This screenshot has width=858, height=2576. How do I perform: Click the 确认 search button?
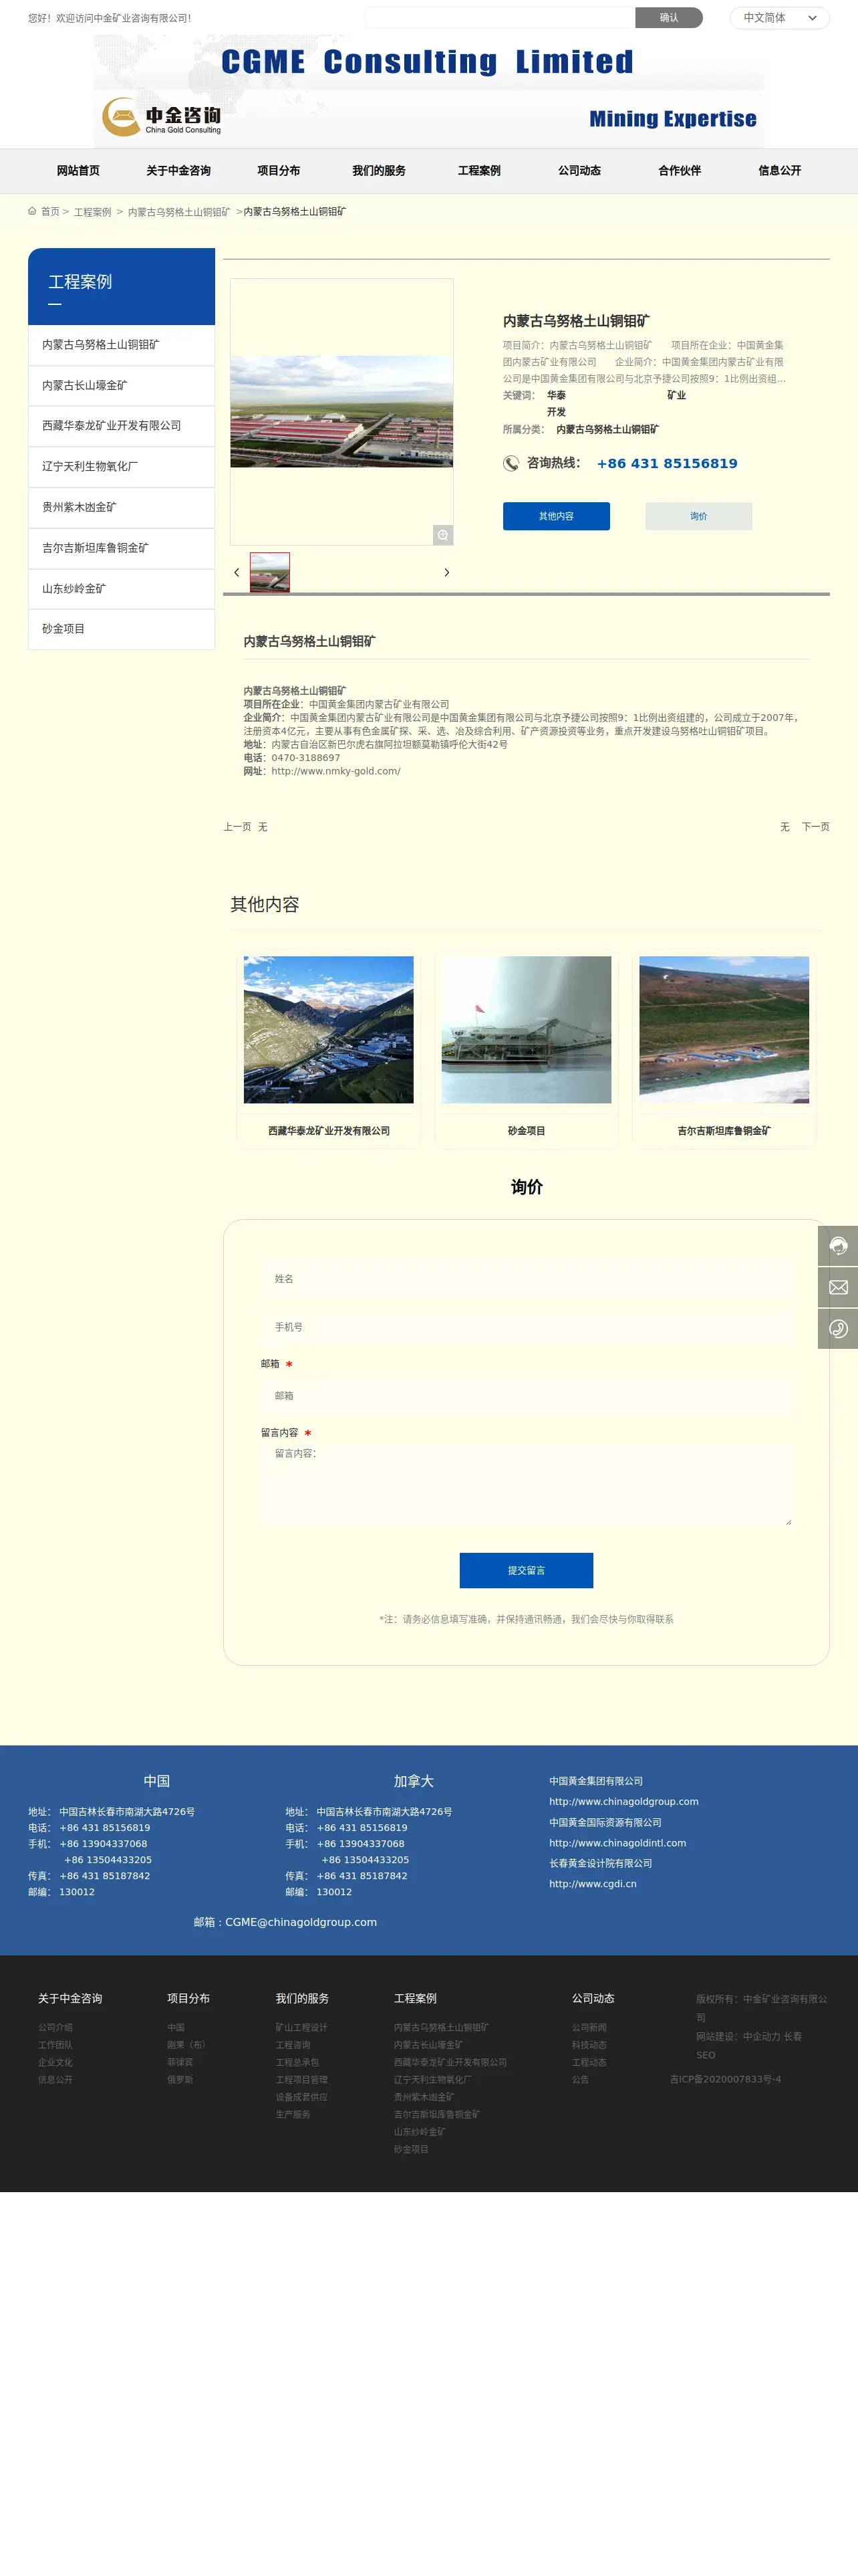pos(669,18)
